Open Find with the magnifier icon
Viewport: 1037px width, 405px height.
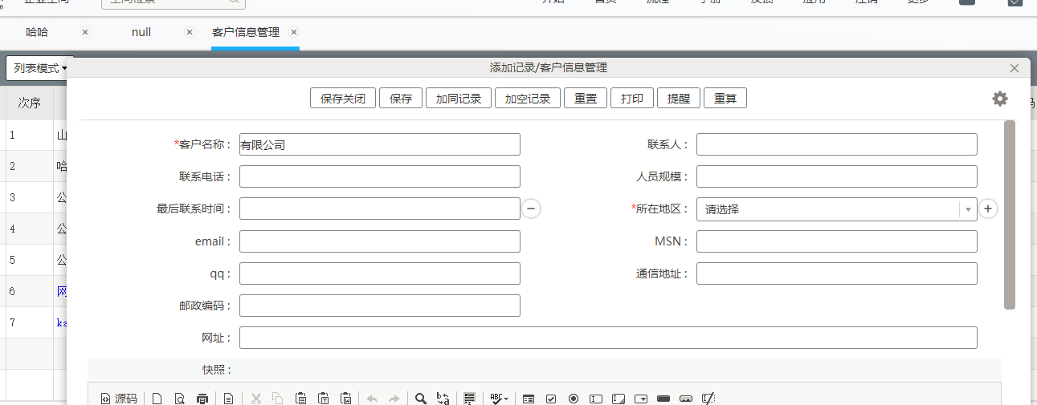click(x=421, y=398)
